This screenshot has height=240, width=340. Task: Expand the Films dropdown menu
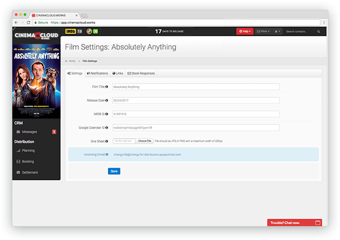(x=263, y=32)
